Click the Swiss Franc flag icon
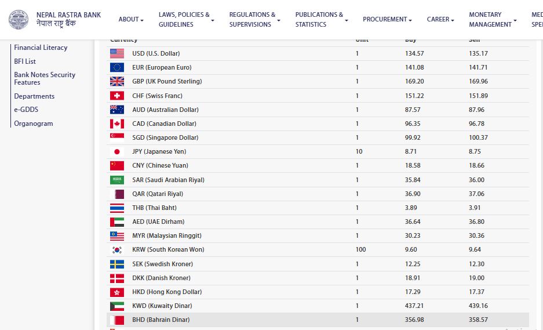This screenshot has height=330, width=543. pos(116,96)
